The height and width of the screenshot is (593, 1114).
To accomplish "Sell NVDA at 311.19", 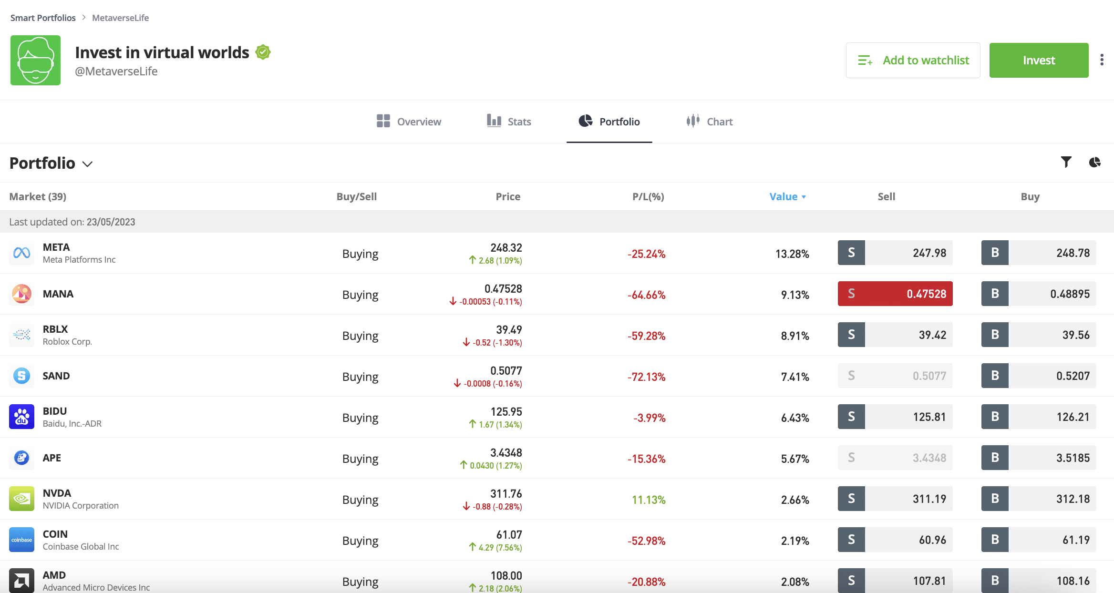I will coord(895,499).
